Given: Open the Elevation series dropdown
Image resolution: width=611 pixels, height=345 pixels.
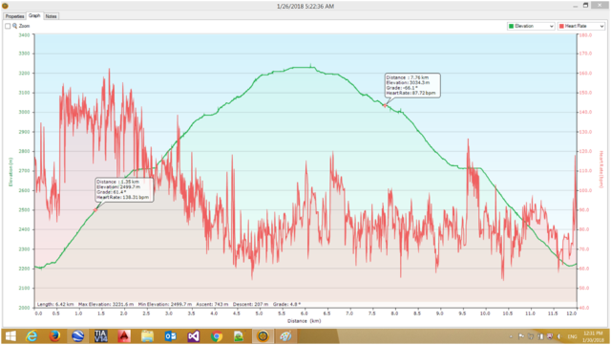Looking at the screenshot, I should point(531,26).
